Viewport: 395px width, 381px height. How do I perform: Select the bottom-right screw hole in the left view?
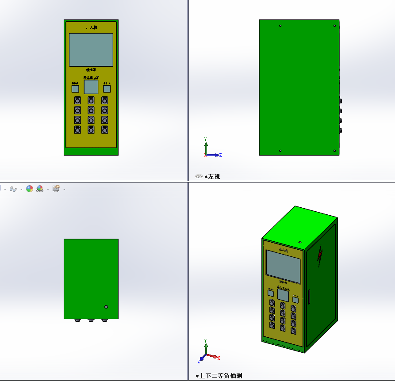334,151
